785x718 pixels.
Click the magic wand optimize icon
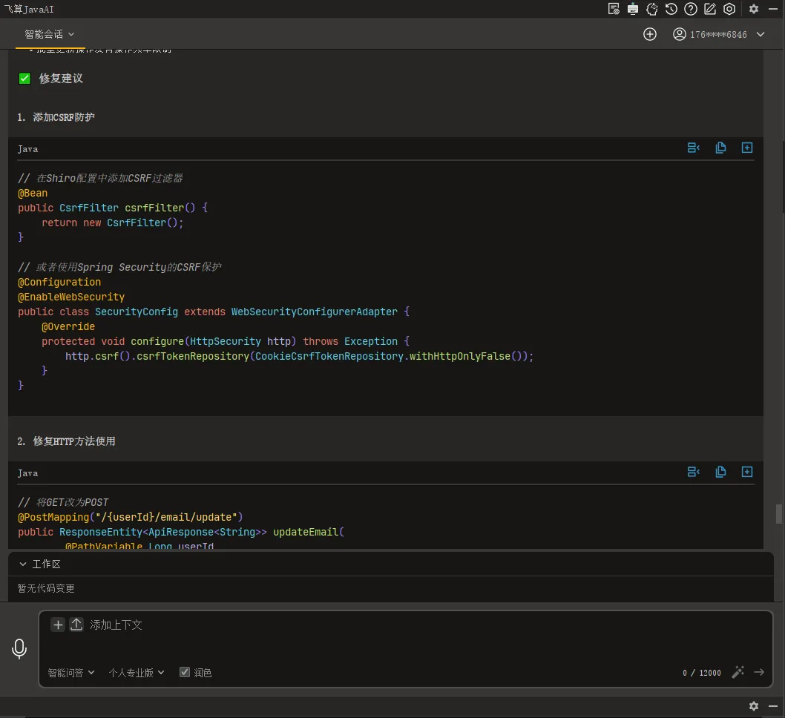738,672
